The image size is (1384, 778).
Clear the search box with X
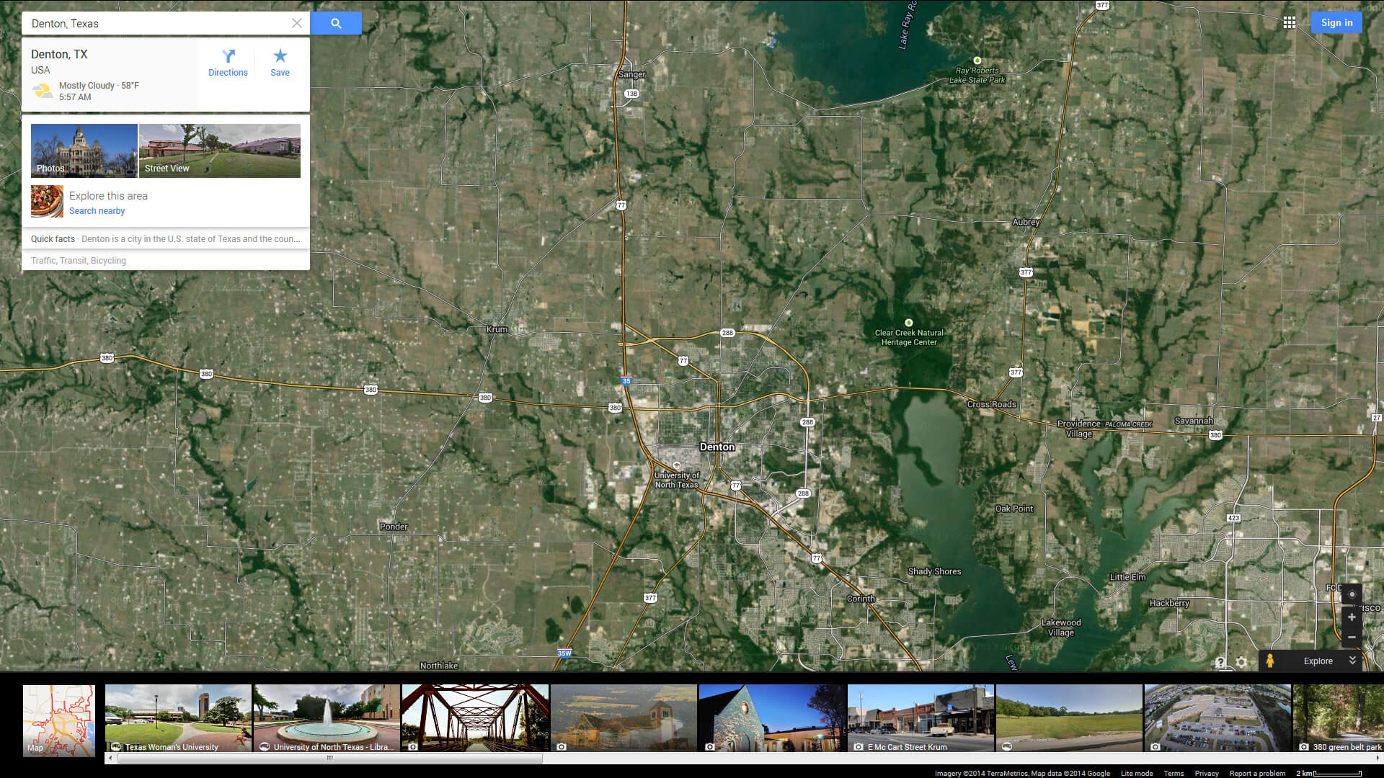296,23
